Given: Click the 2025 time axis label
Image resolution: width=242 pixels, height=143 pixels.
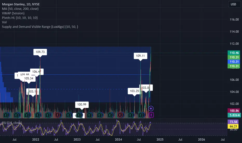Looking at the screenshot, I should click(160, 139).
